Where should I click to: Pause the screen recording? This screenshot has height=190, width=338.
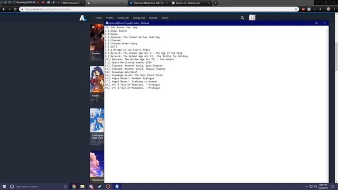38,2
